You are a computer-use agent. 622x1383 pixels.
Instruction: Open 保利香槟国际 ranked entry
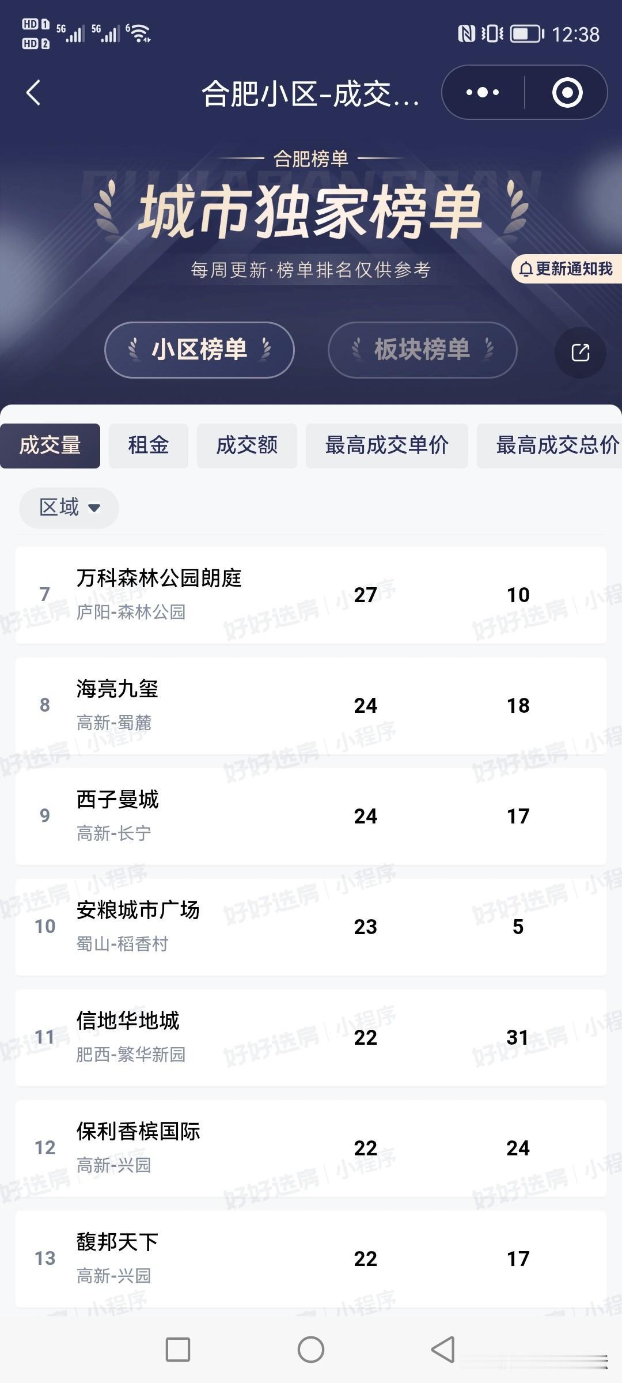pyautogui.click(x=311, y=1148)
